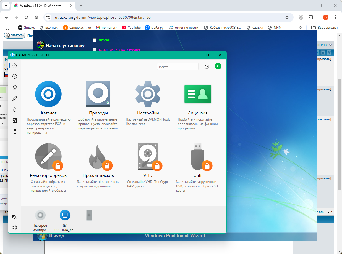Tick the driver checkbox
Screen dimensions: 342x254
tap(94, 40)
